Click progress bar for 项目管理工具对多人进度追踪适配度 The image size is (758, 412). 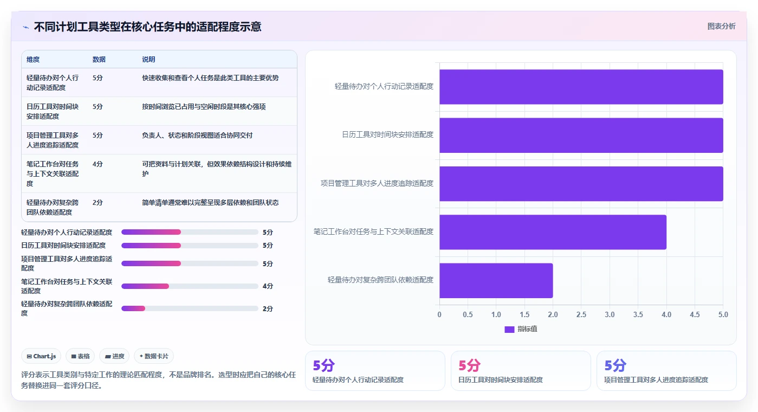tap(190, 263)
